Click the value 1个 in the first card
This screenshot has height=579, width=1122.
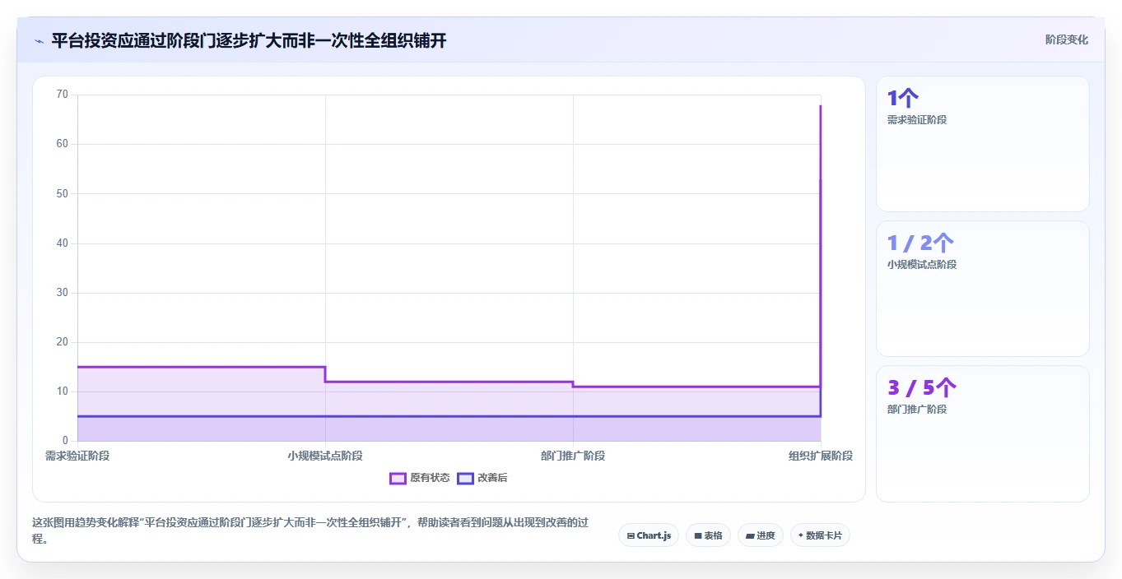(903, 99)
